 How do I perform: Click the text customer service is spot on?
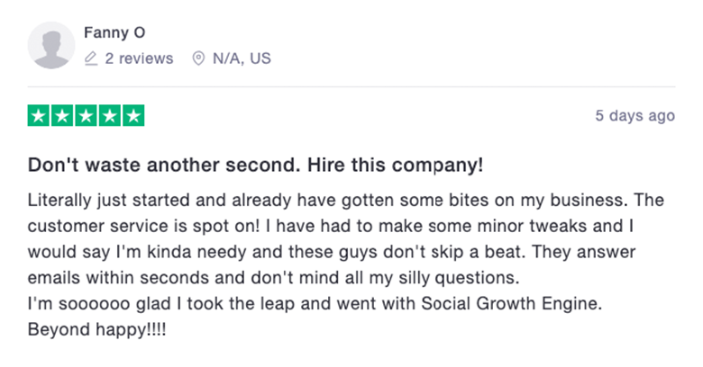point(143,226)
